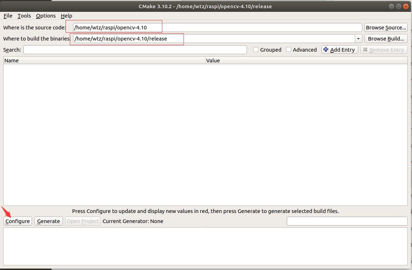The image size is (412, 270).
Task: Open Browse Source dialog
Action: 385,27
